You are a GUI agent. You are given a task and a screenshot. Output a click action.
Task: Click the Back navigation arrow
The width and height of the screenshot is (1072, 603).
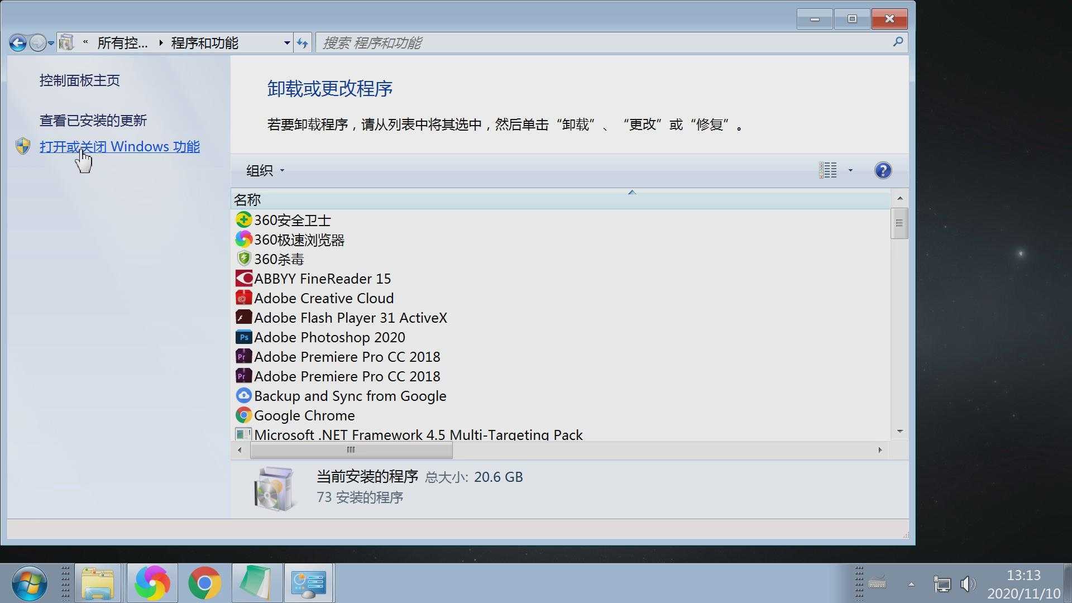(18, 43)
